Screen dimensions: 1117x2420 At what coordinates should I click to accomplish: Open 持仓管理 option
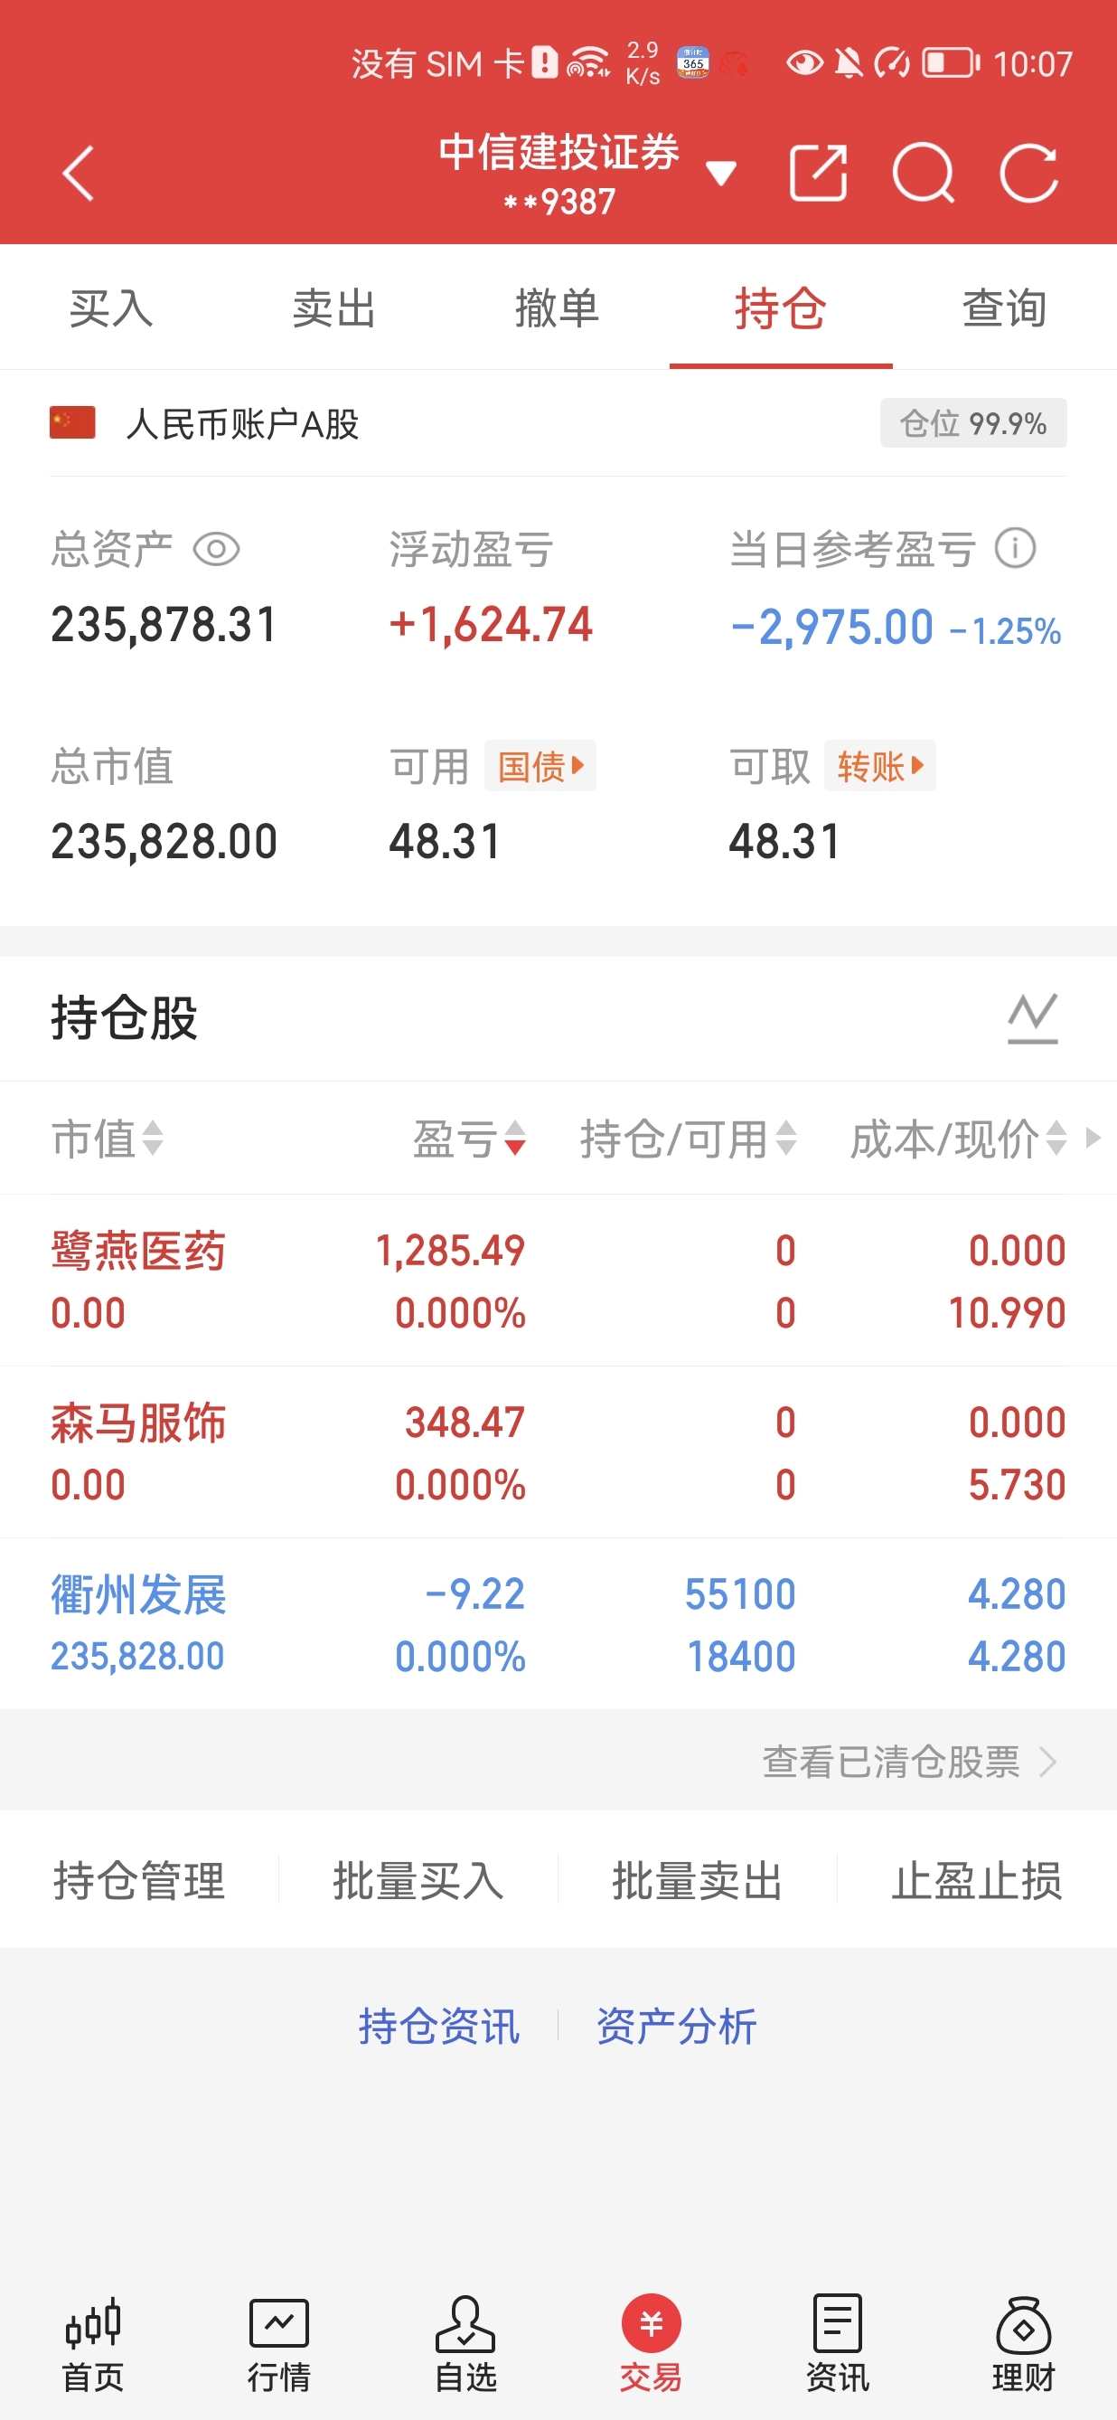pyautogui.click(x=139, y=1881)
